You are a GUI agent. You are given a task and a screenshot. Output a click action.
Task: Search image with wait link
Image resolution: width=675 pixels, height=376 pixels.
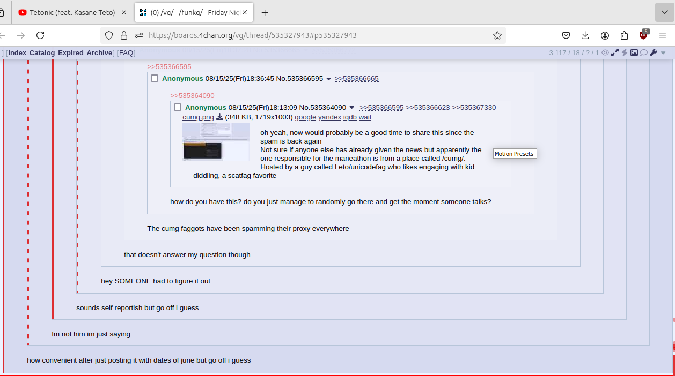coord(365,117)
